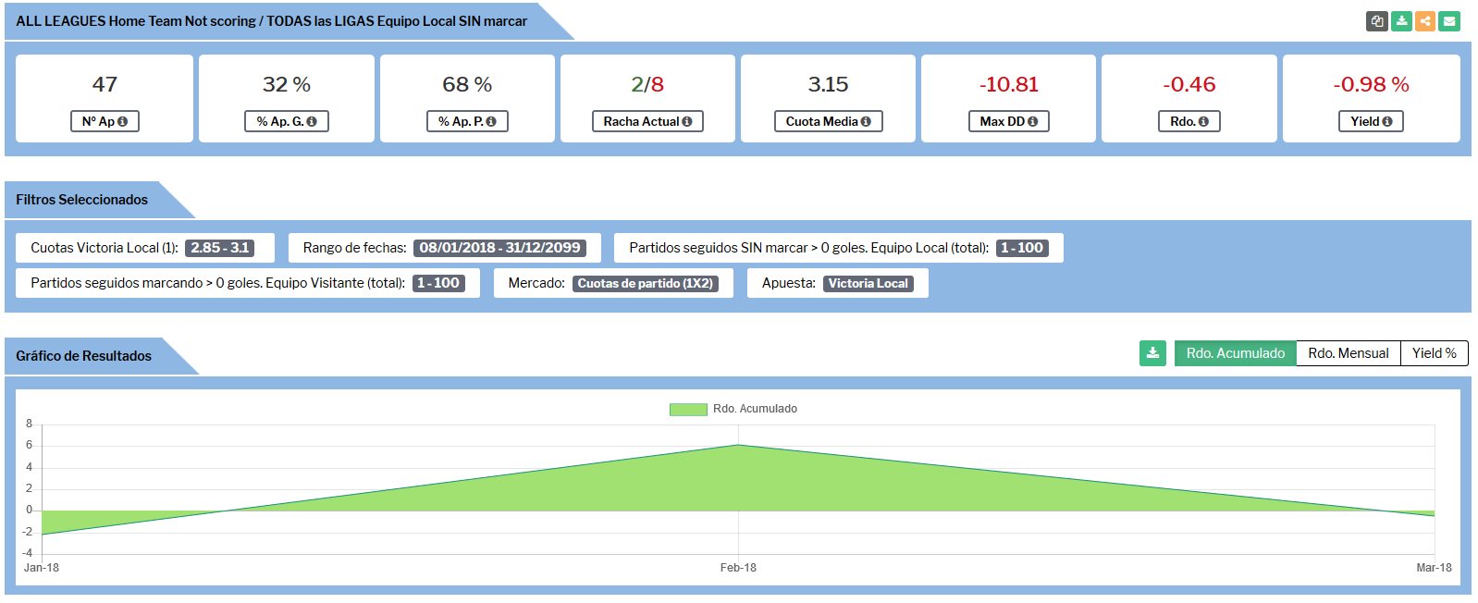1478x603 pixels.
Task: Click info icon in % Ap. P. label
Action: (491, 121)
